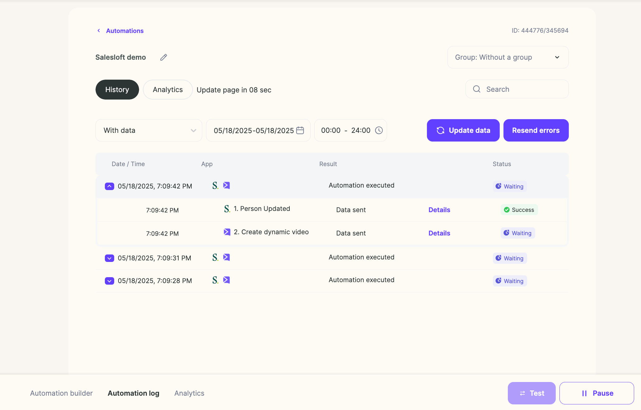Click timestamp 05/18/2025, 7:09:28 PM
This screenshot has height=410, width=641.
[x=155, y=281]
